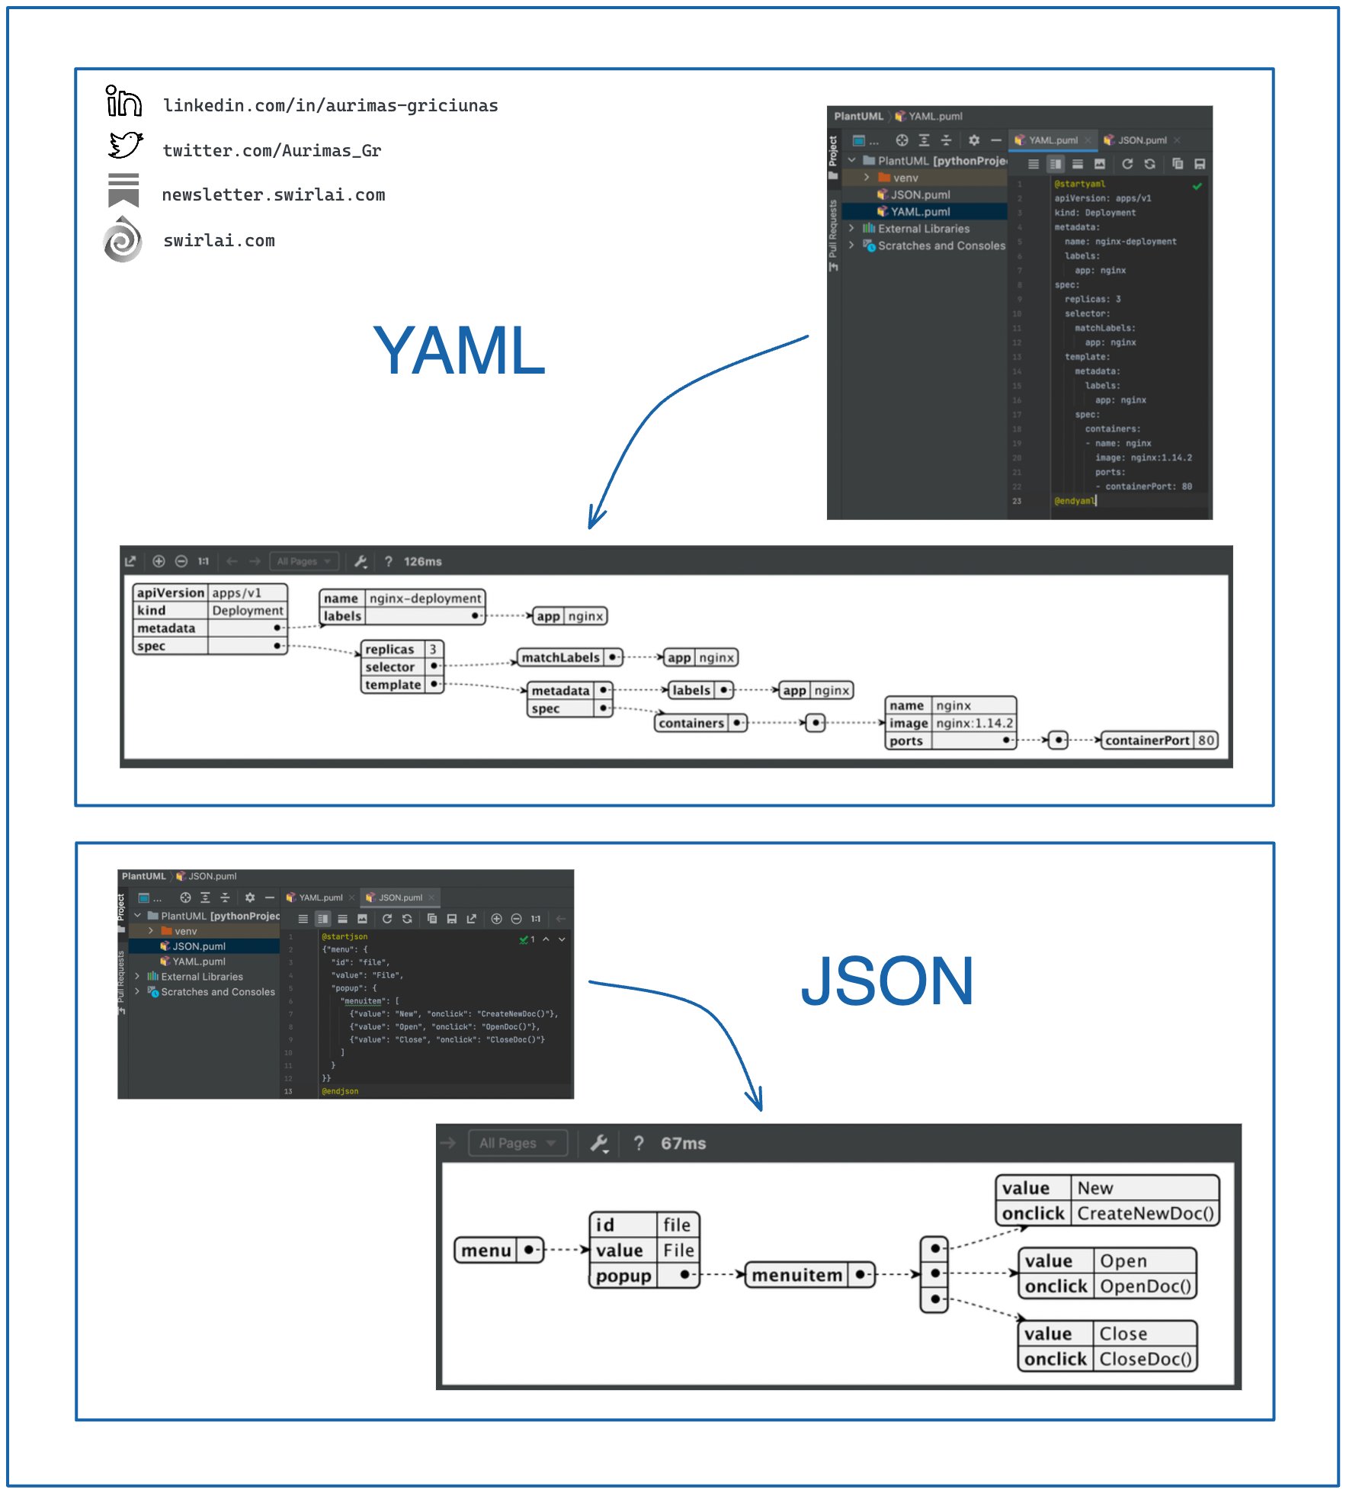Open All Pages dropdown in 126ms preview
Image resolution: width=1346 pixels, height=1493 pixels.
tap(303, 561)
